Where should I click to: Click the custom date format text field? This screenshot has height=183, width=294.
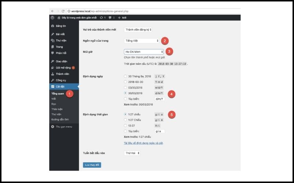(x=160, y=99)
